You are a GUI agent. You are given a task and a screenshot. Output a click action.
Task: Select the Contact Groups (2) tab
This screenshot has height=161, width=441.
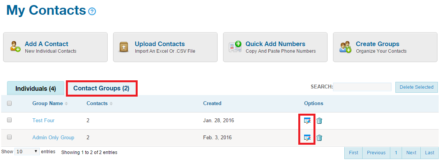pos(101,88)
